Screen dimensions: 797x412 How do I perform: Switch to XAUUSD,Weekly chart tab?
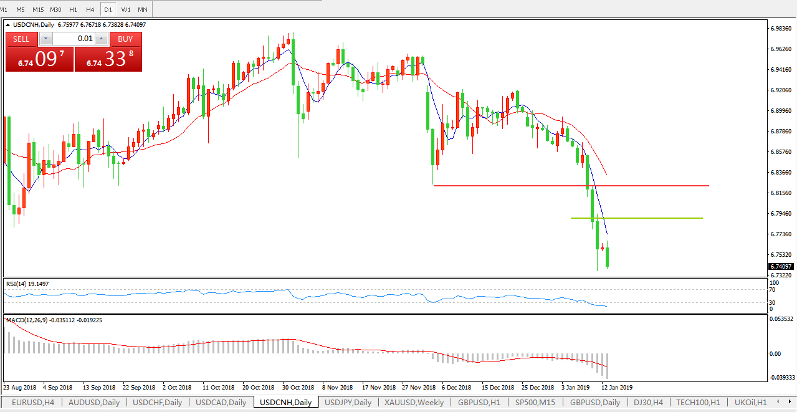click(x=414, y=403)
